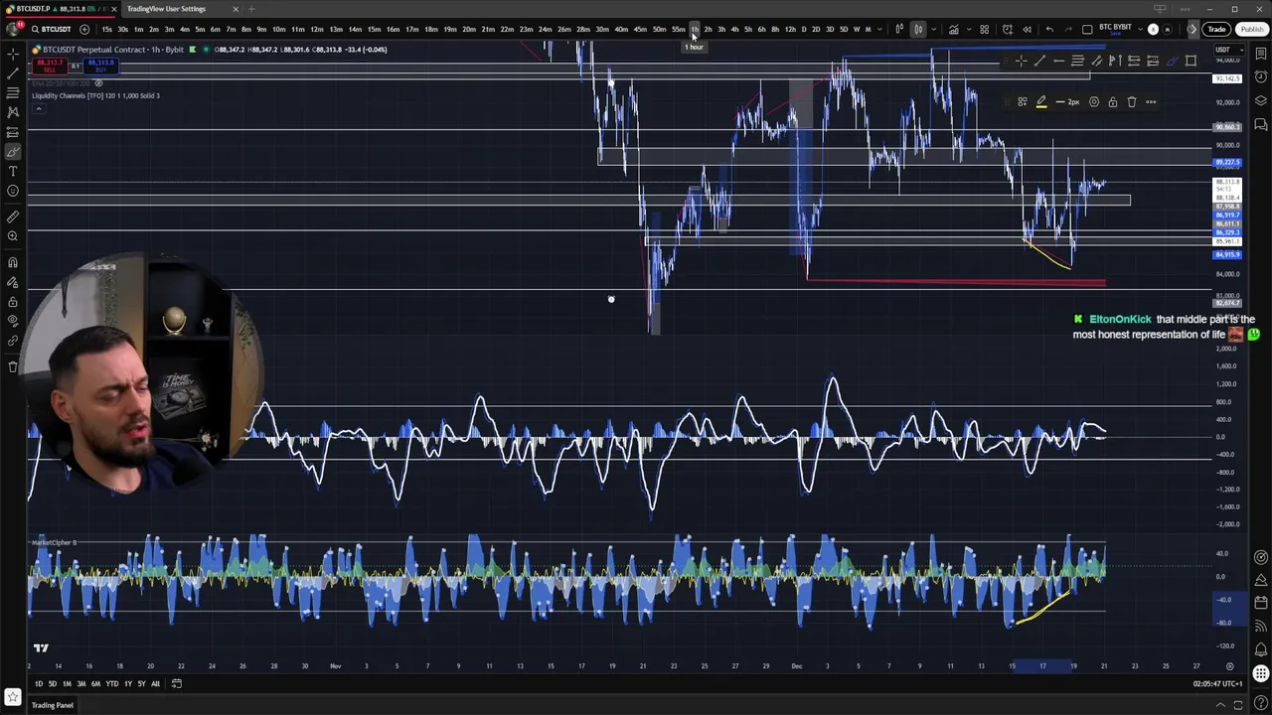Open object tree layers icon right sidebar
1272x715 pixels.
click(x=1261, y=100)
